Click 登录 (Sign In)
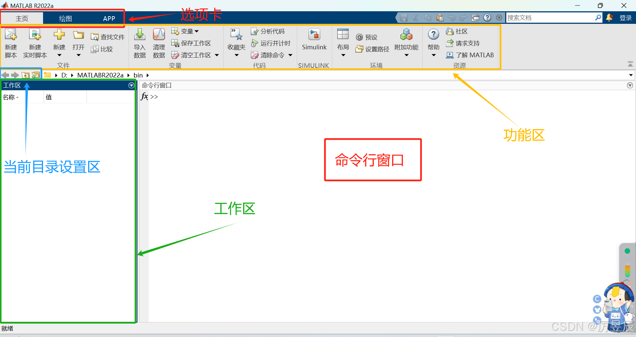Image resolution: width=636 pixels, height=337 pixels. tap(626, 18)
